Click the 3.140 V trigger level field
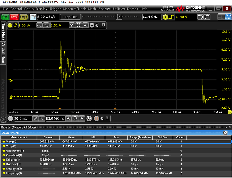The width and height of the screenshot is (232, 178). [x=186, y=17]
